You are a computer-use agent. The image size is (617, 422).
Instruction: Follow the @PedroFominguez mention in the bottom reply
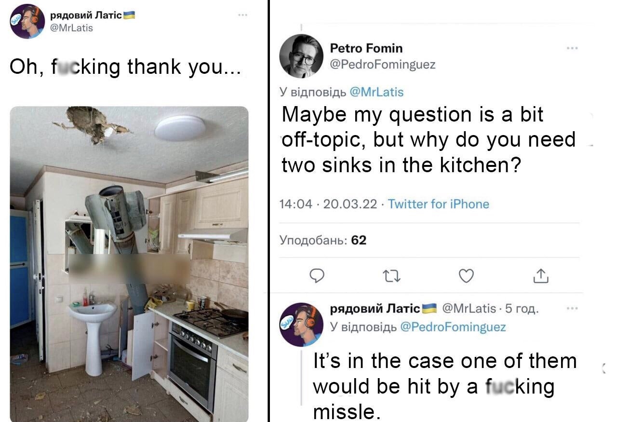453,327
